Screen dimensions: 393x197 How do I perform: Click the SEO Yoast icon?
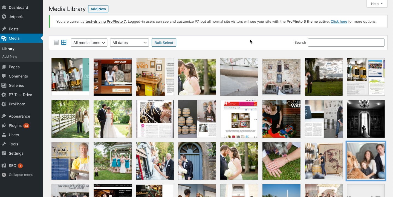tap(4, 166)
